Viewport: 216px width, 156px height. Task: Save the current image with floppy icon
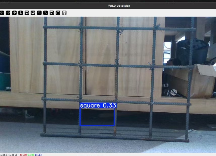click(x=52, y=13)
